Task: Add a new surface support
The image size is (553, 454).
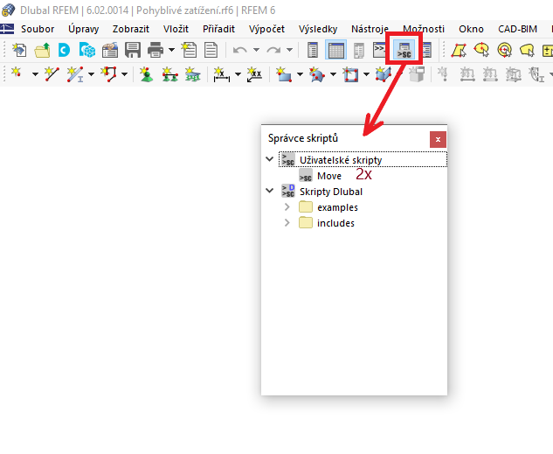Action: click(x=192, y=74)
